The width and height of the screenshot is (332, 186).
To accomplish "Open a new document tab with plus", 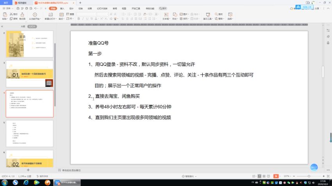I will (80, 3).
